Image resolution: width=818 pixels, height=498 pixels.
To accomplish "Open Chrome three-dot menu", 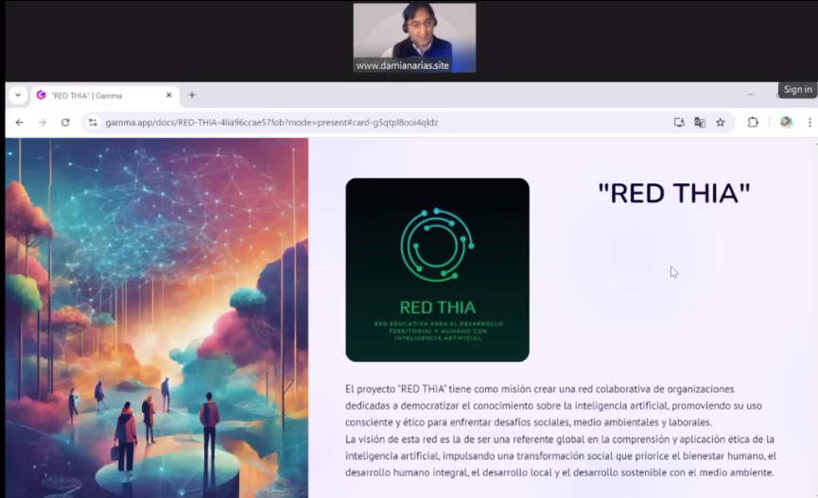I will (x=809, y=122).
